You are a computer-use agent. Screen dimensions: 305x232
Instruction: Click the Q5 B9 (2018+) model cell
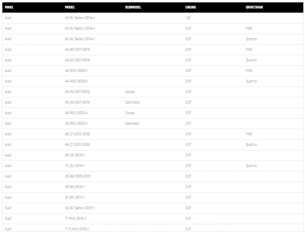pyautogui.click(x=75, y=187)
